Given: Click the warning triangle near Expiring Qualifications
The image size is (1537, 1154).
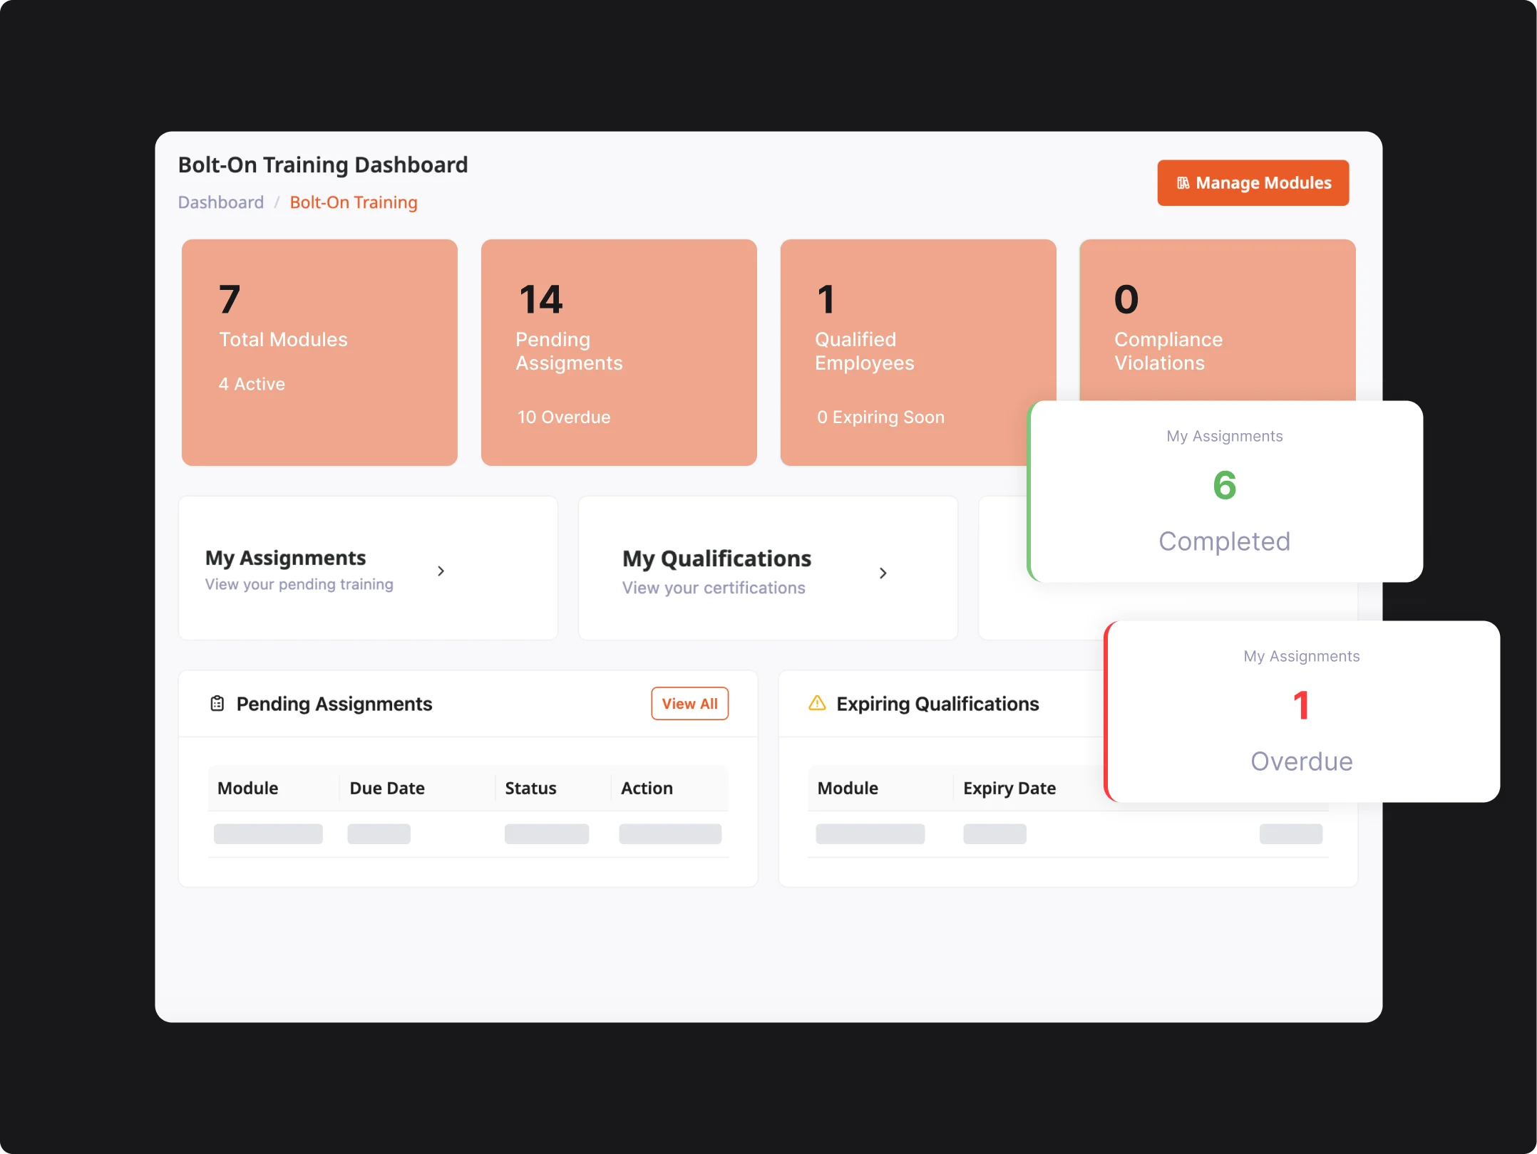Looking at the screenshot, I should tap(817, 704).
